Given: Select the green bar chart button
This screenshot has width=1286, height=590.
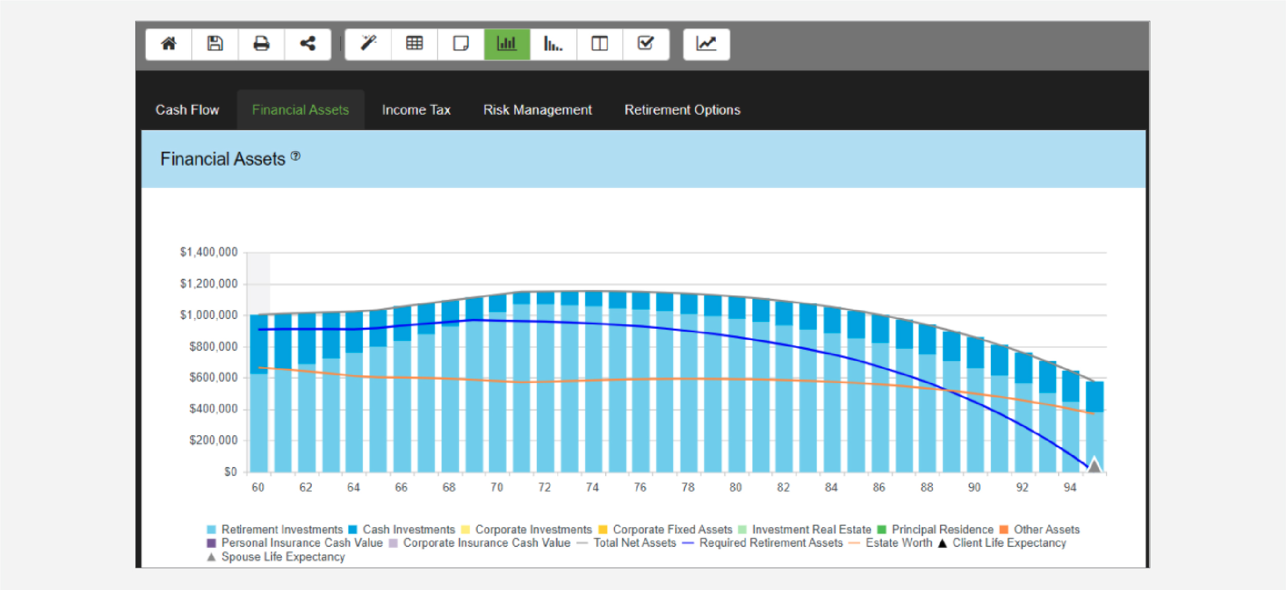Looking at the screenshot, I should 507,44.
